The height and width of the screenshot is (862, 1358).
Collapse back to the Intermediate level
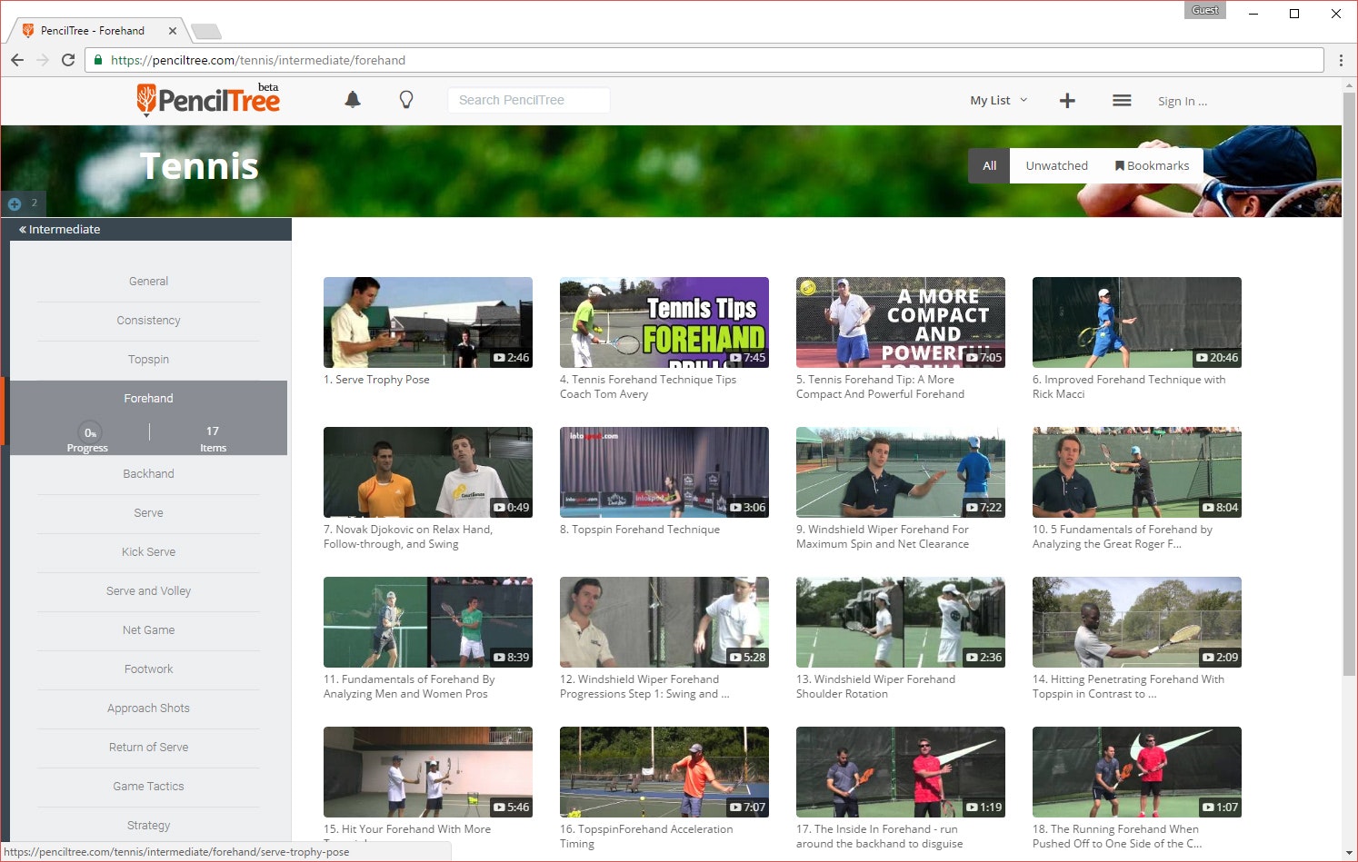pyautogui.click(x=59, y=229)
